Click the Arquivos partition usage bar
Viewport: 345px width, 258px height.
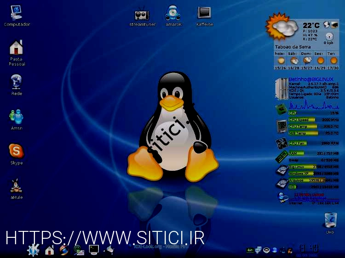coord(314,180)
